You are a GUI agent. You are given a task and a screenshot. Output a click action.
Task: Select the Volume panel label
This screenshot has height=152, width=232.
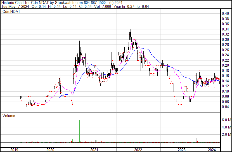tap(9, 116)
